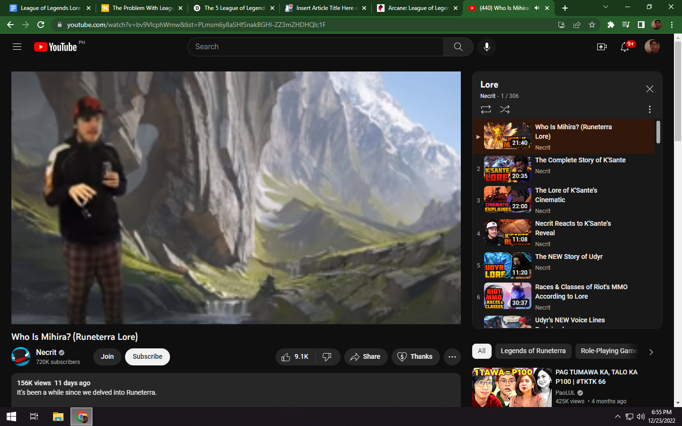Open Windows Start menu
The height and width of the screenshot is (426, 682).
[x=11, y=417]
